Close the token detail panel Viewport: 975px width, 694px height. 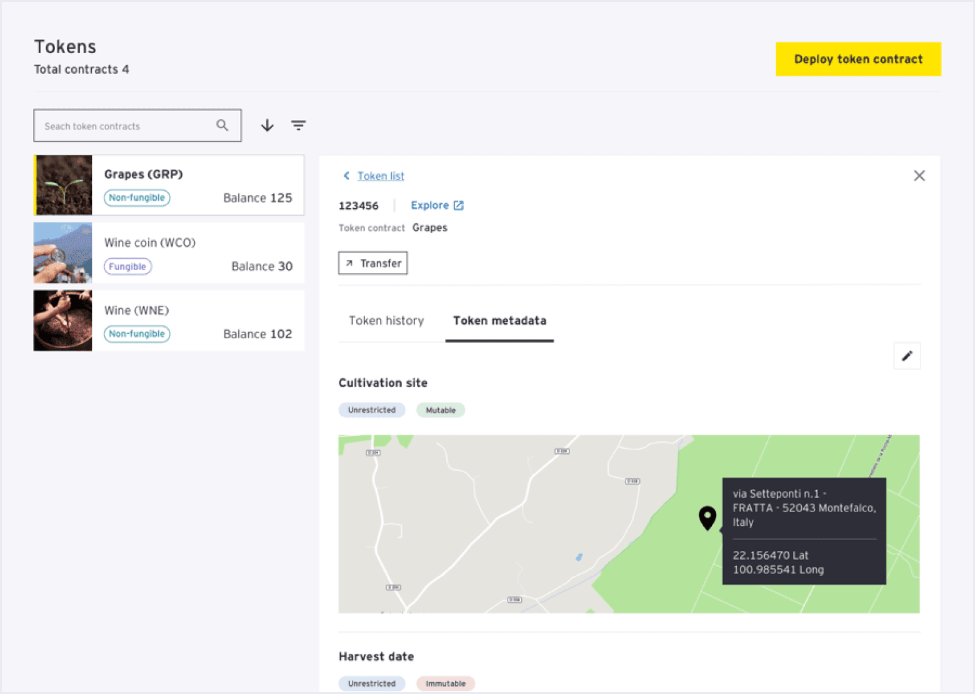coord(919,176)
